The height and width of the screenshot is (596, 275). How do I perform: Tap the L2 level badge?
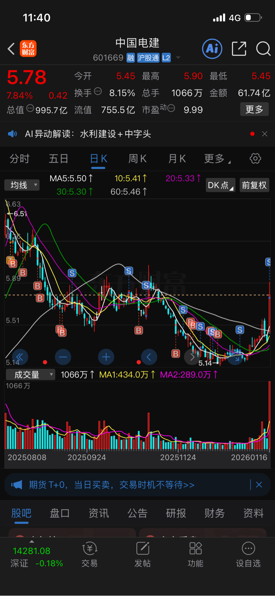[166, 58]
